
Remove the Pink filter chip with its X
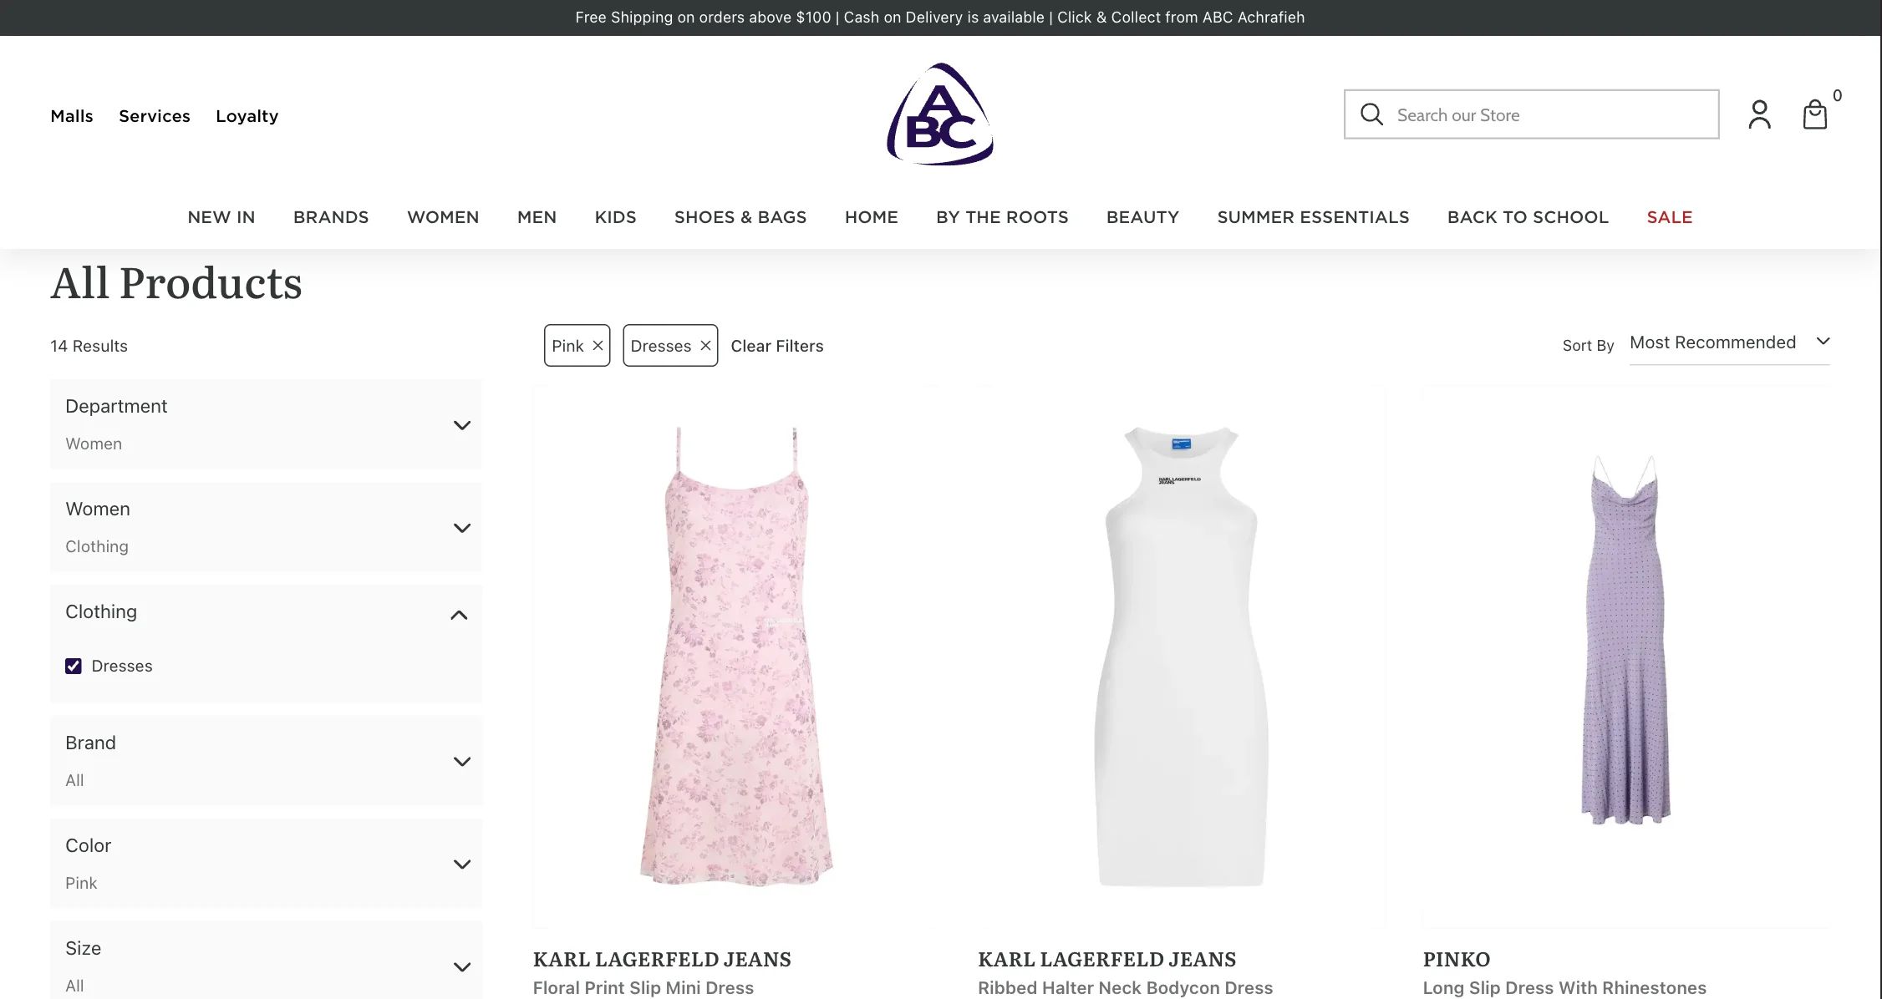point(598,346)
